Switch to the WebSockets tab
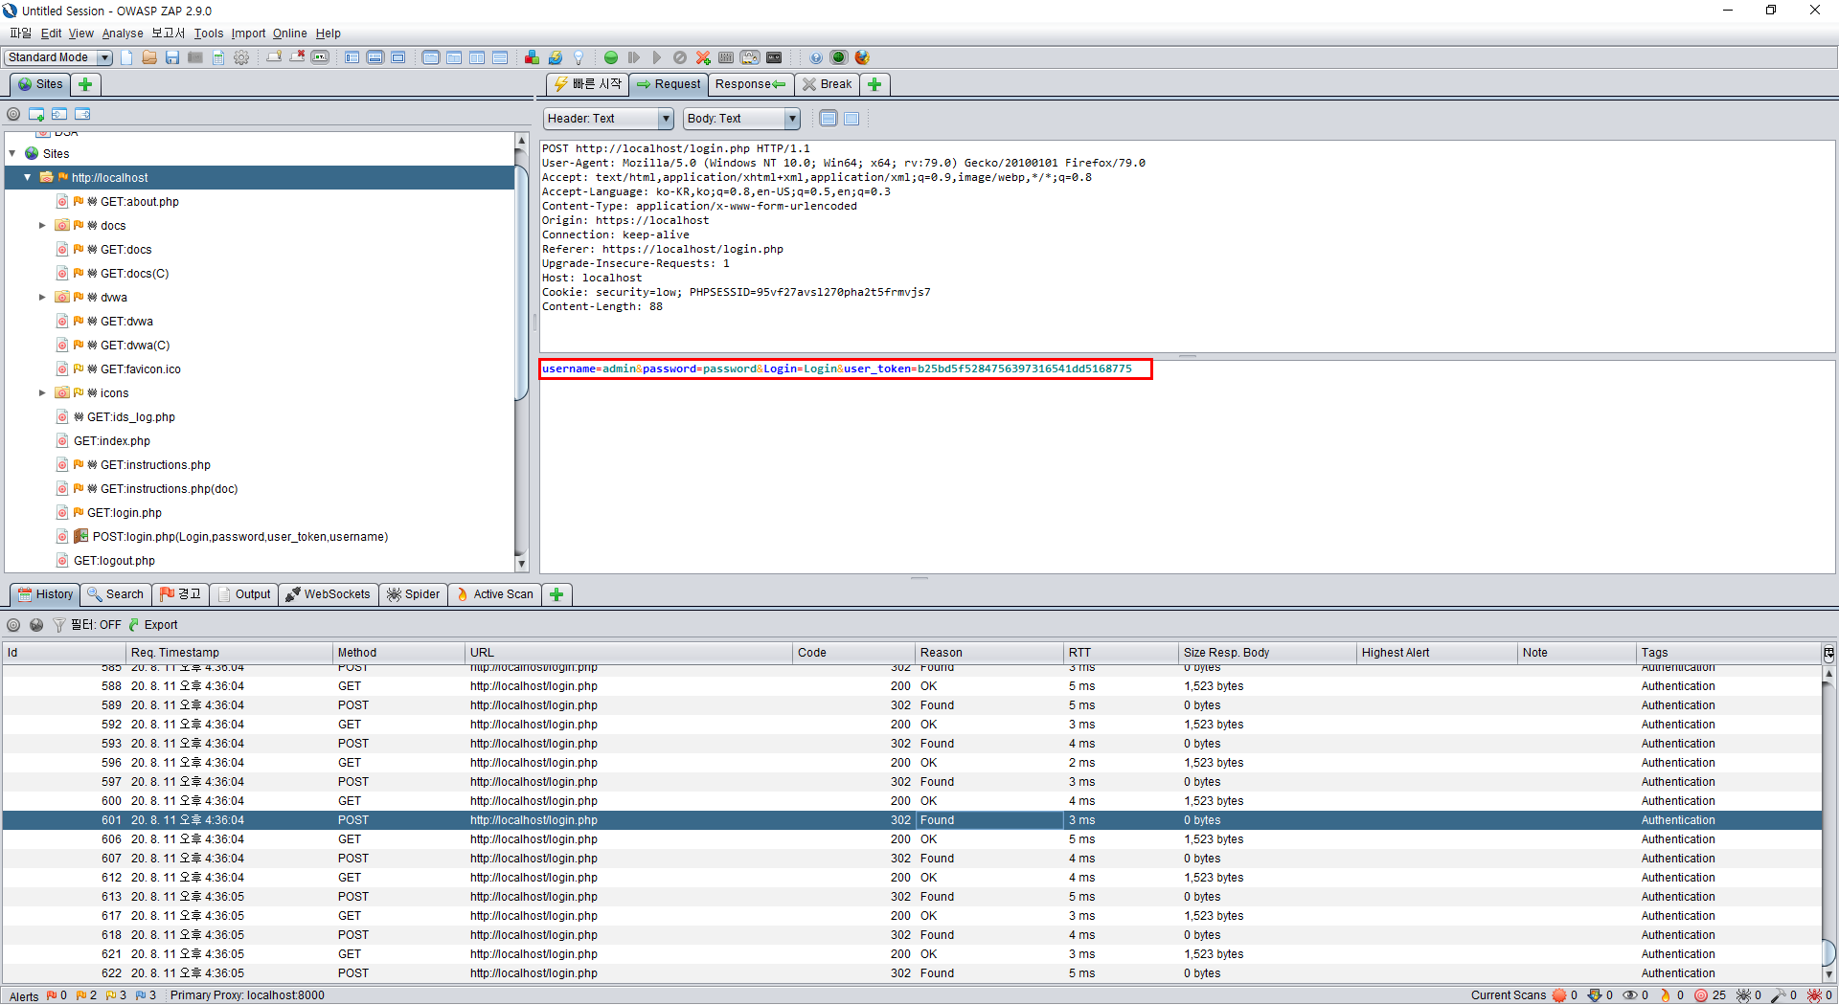Screen dimensions: 1839x1005 [x=328, y=594]
